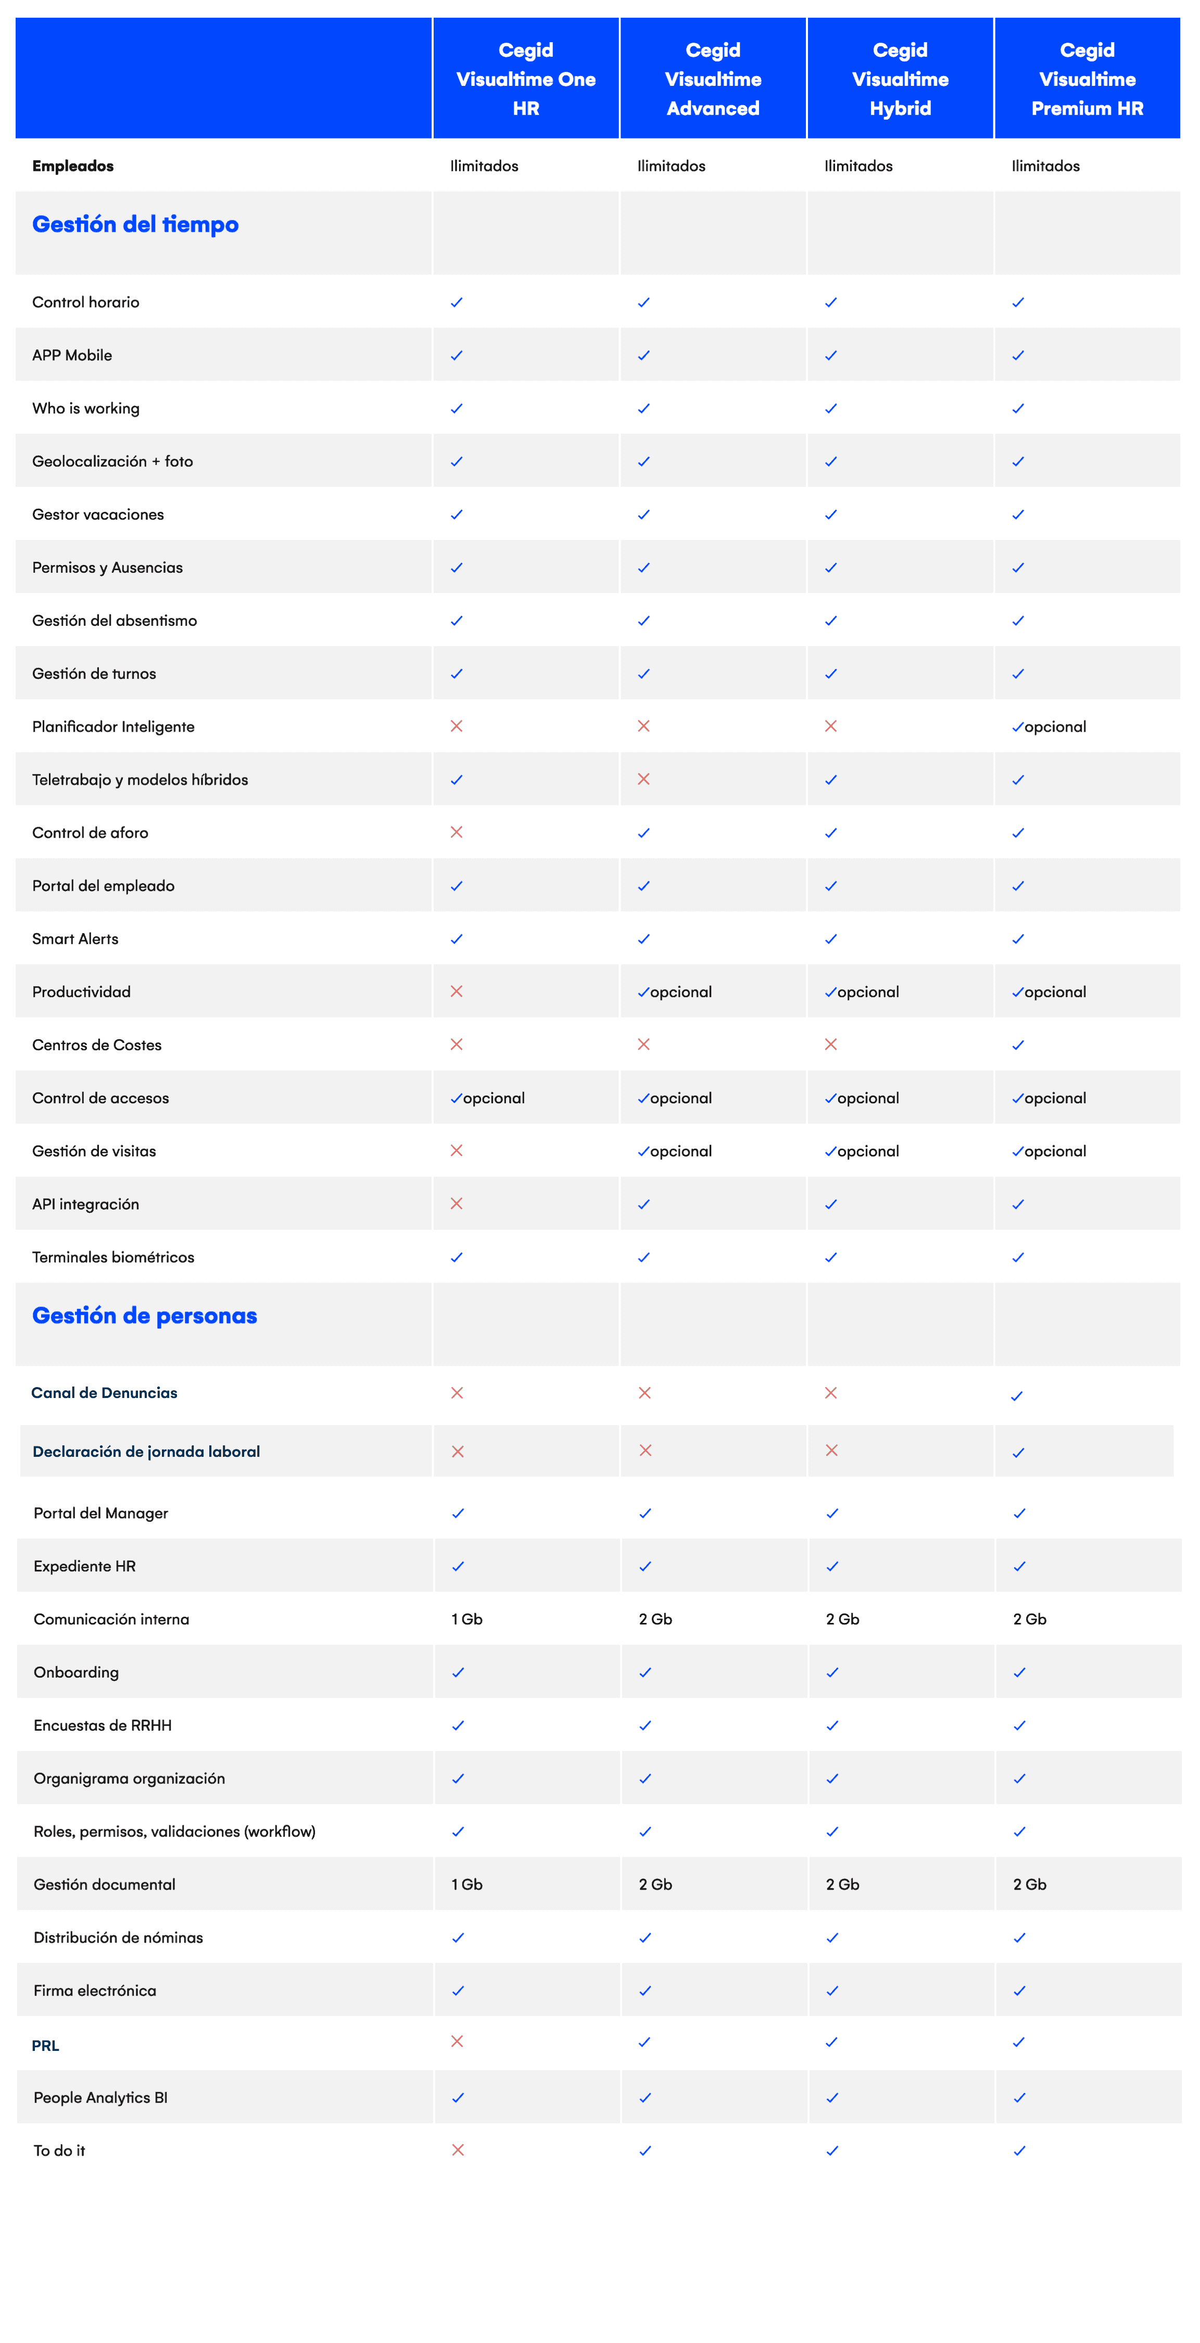Select the Cegid Visualtime Premium HR column header
Viewport: 1200px width, 2343px height.
[x=1087, y=79]
